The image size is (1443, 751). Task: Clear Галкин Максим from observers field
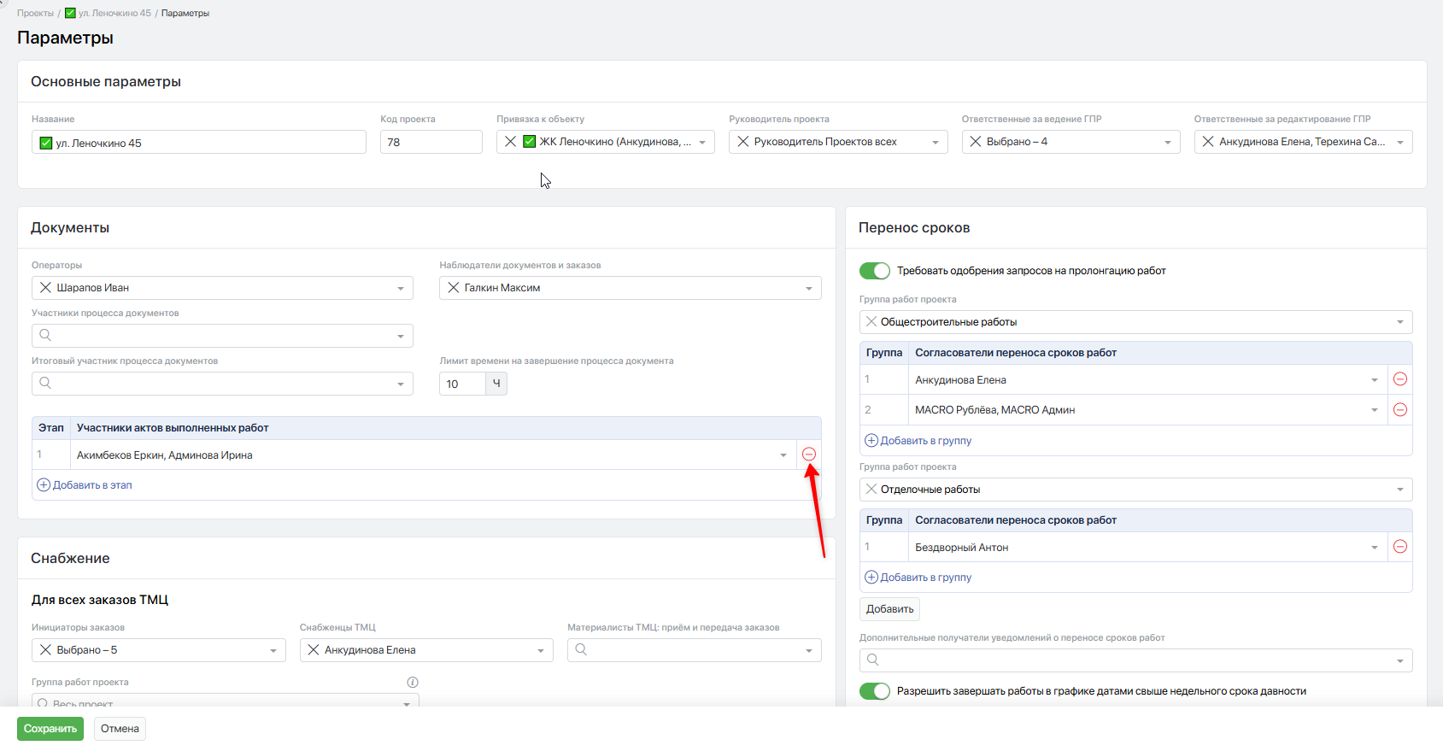click(454, 288)
